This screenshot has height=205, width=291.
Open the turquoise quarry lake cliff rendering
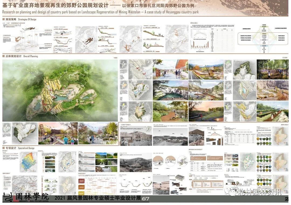[170, 90]
